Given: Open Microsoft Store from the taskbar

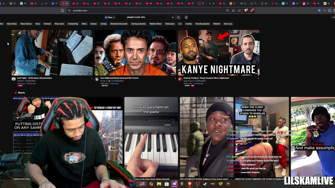Looking at the screenshot, I should click(x=166, y=184).
